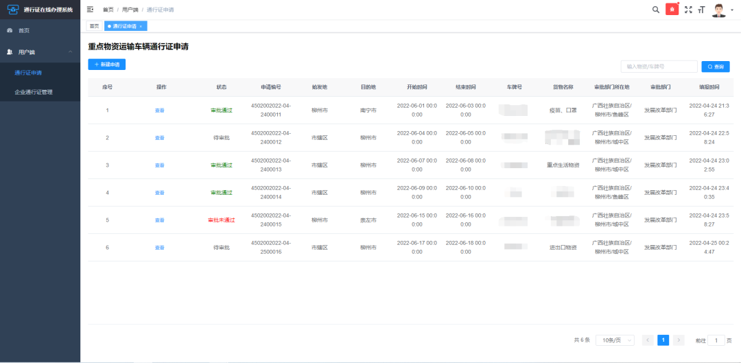Click the 查询 search button
Screen dimensions: 741x363
point(716,67)
